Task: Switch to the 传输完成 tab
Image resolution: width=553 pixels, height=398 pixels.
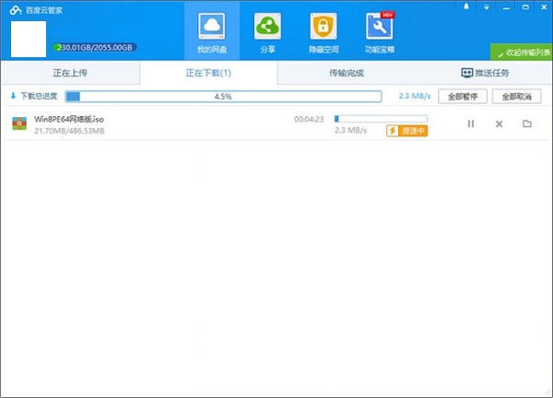Action: (346, 72)
